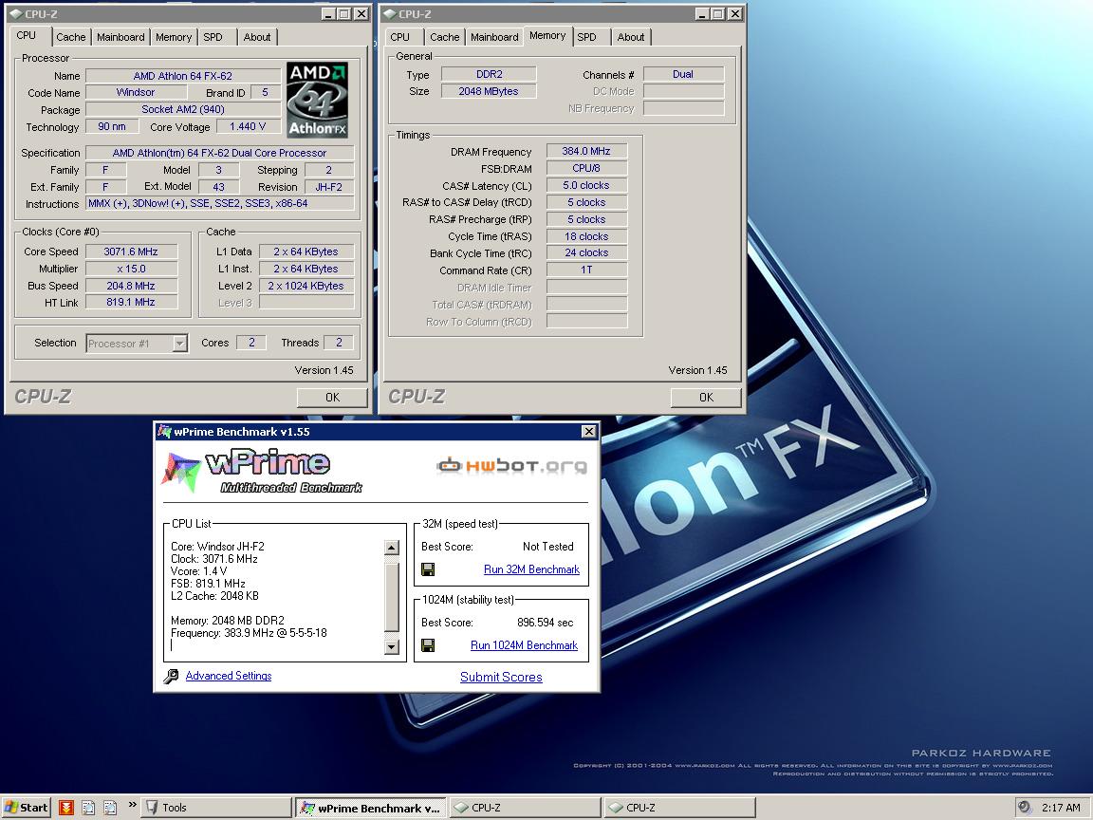Viewport: 1093px width, 820px height.
Task: Click the third quick launch document icon
Action: click(110, 808)
